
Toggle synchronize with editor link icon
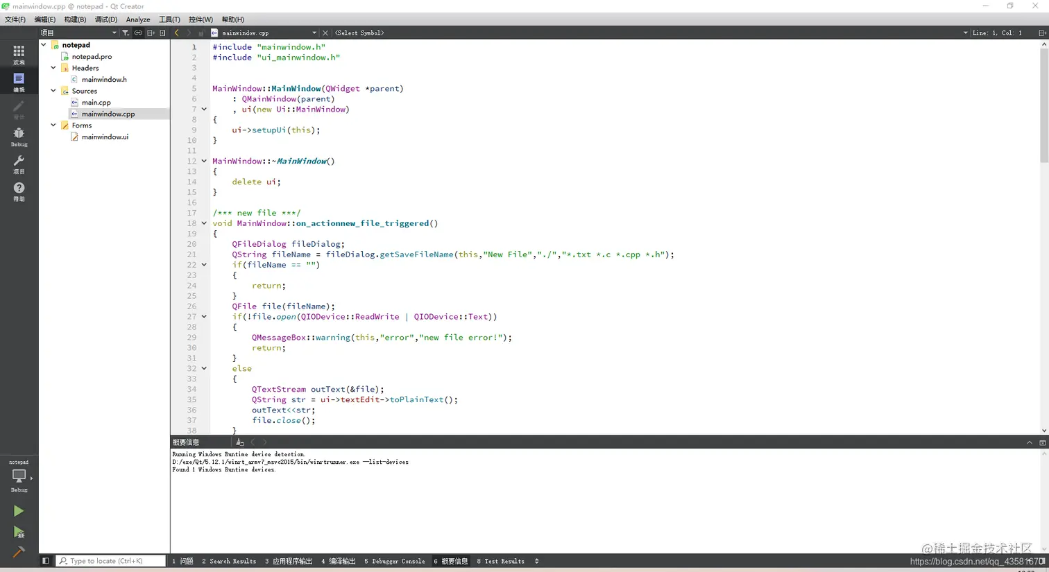tap(138, 33)
